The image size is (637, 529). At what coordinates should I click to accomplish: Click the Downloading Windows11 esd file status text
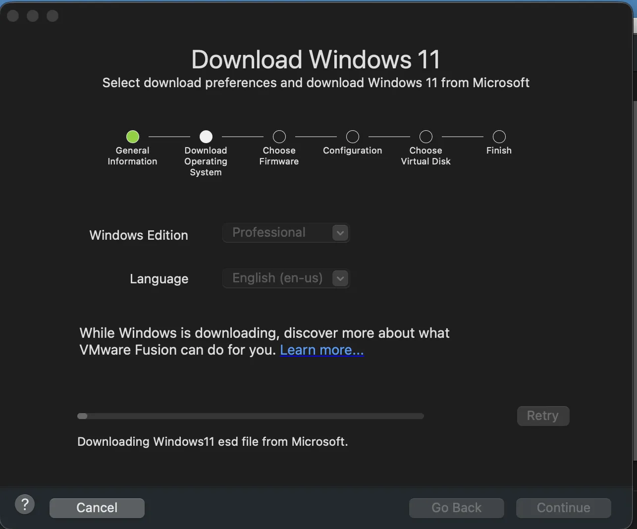212,441
